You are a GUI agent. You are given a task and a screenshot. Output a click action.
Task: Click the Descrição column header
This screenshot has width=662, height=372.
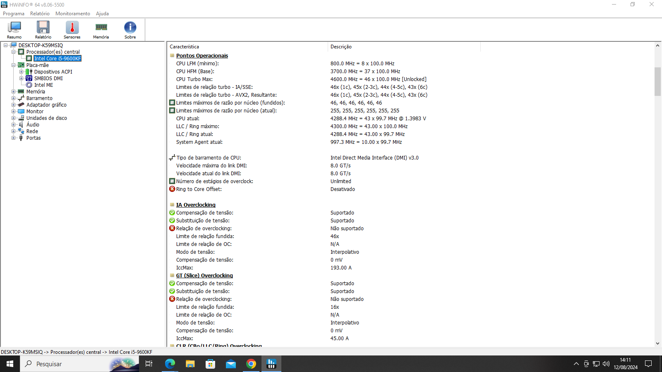pos(404,47)
